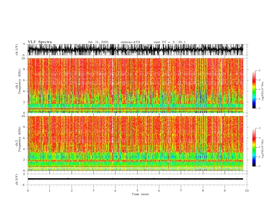Click the time axis tick label '5'
The image size is (278, 214).
click(x=137, y=191)
